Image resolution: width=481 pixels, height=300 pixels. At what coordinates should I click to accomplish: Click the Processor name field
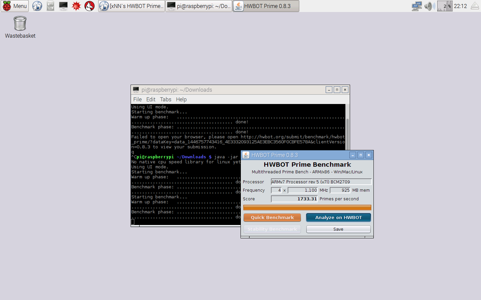[x=321, y=182]
